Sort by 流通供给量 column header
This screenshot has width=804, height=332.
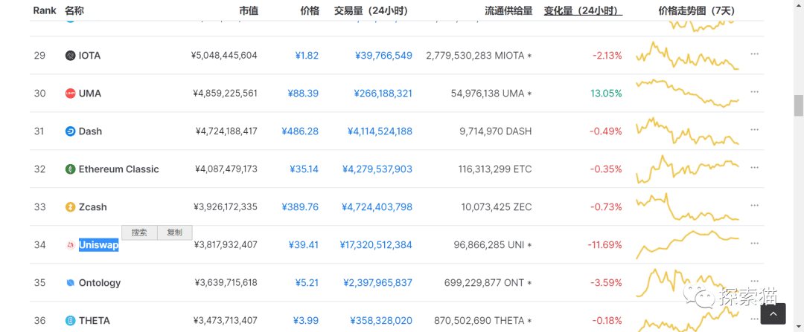[x=508, y=10]
